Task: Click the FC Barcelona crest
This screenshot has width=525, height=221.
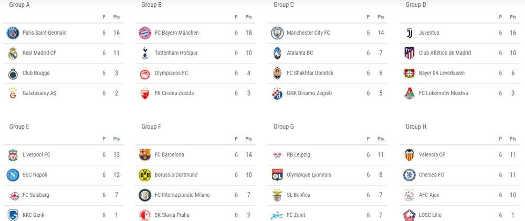Action: point(144,155)
